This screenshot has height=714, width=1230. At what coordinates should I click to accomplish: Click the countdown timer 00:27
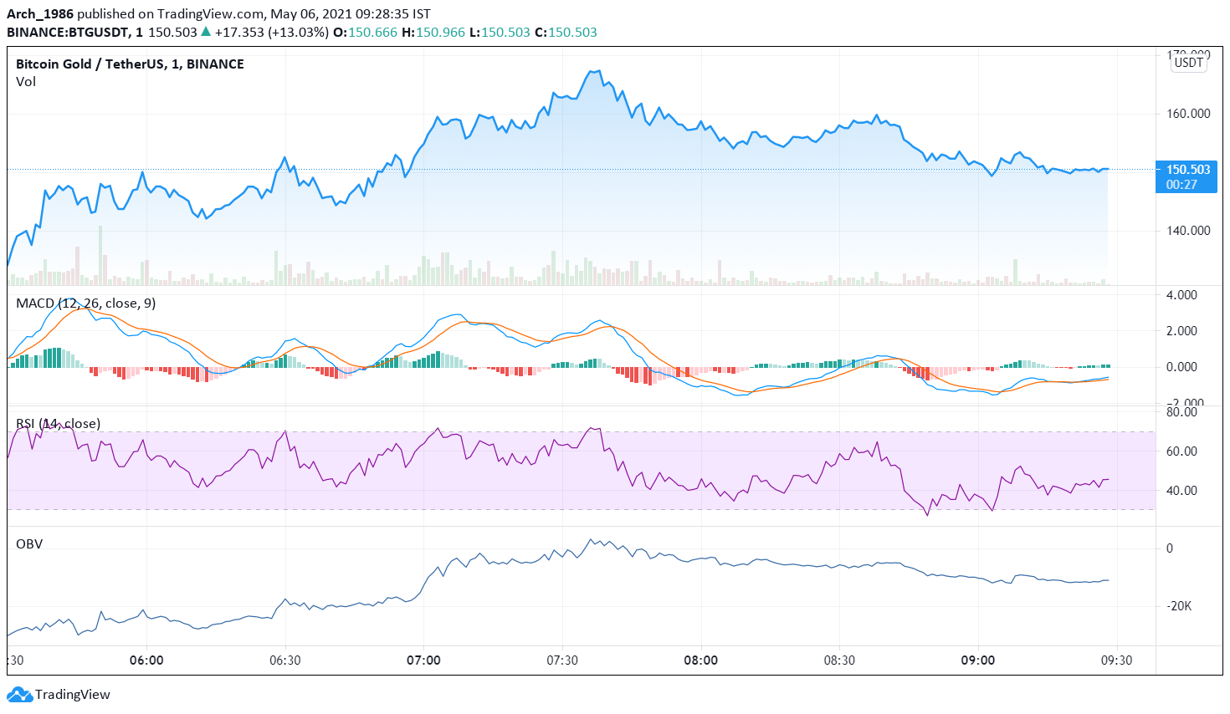click(x=1181, y=184)
